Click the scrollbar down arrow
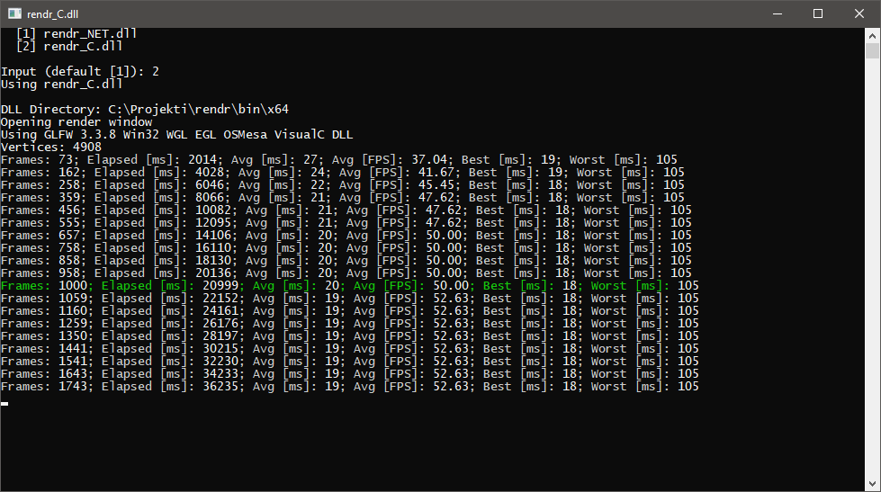This screenshot has height=492, width=881. pyautogui.click(x=872, y=484)
